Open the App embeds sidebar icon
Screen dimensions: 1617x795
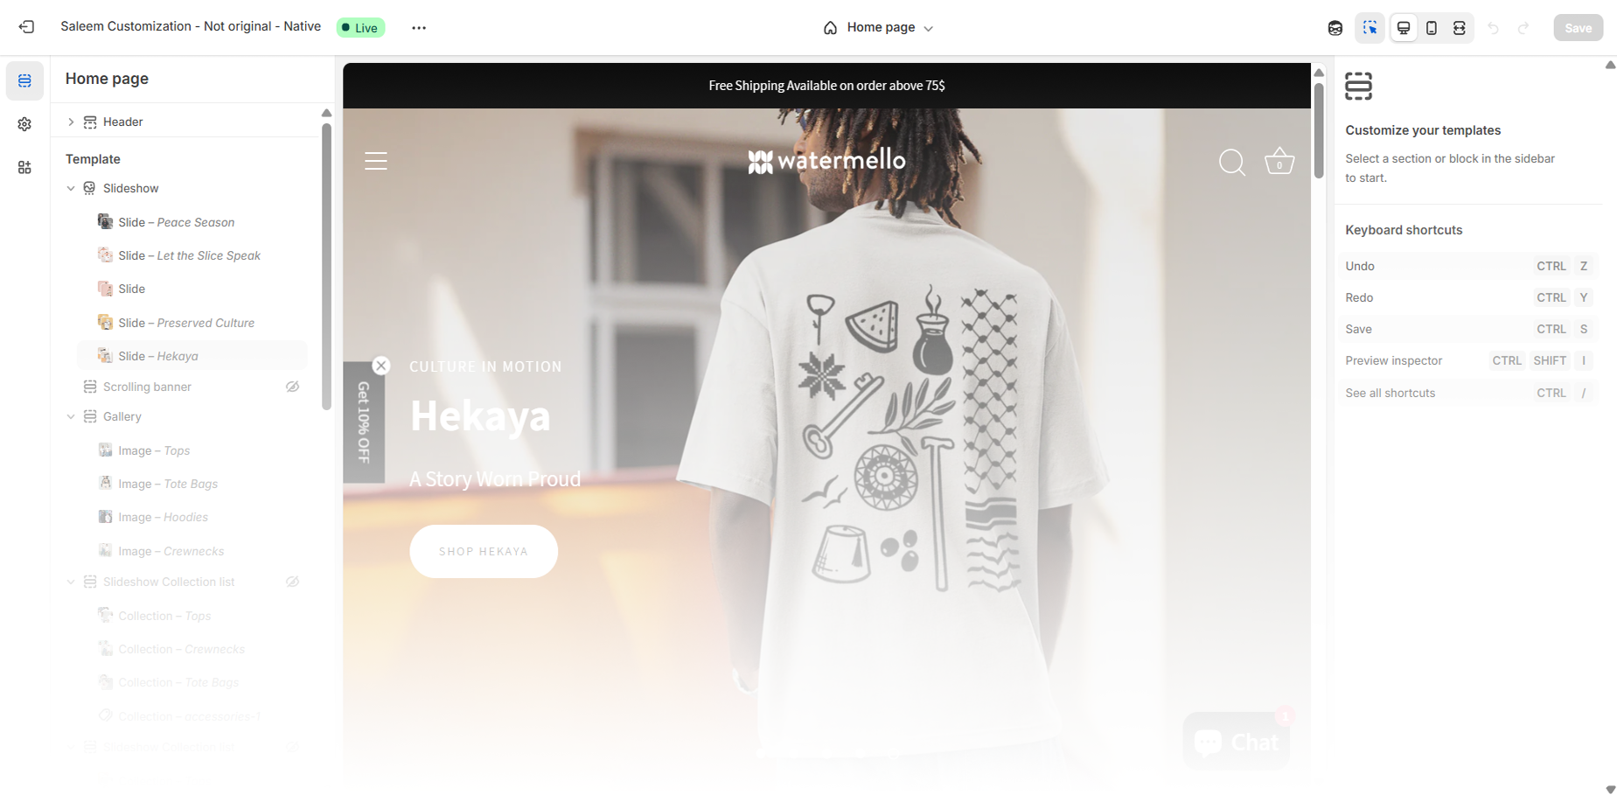(24, 167)
